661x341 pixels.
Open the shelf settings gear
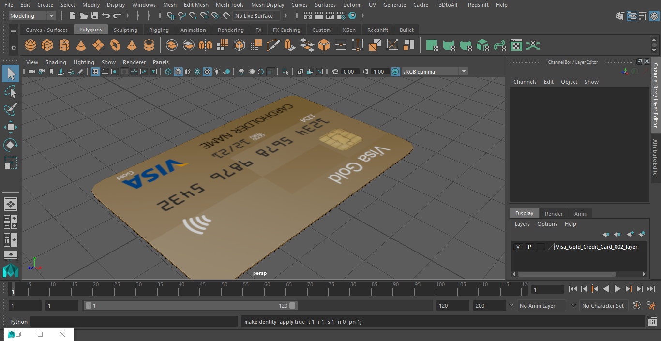pos(14,48)
